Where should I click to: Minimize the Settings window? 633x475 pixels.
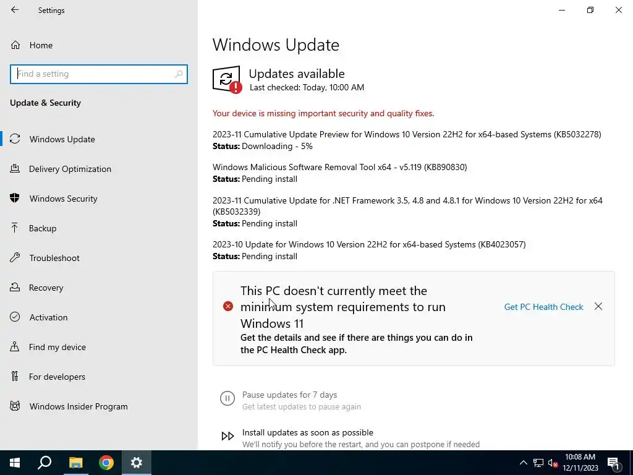562,10
